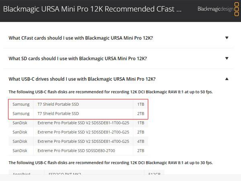Expand the CFast cards question arrow
241x181 pixels.
click(227, 38)
